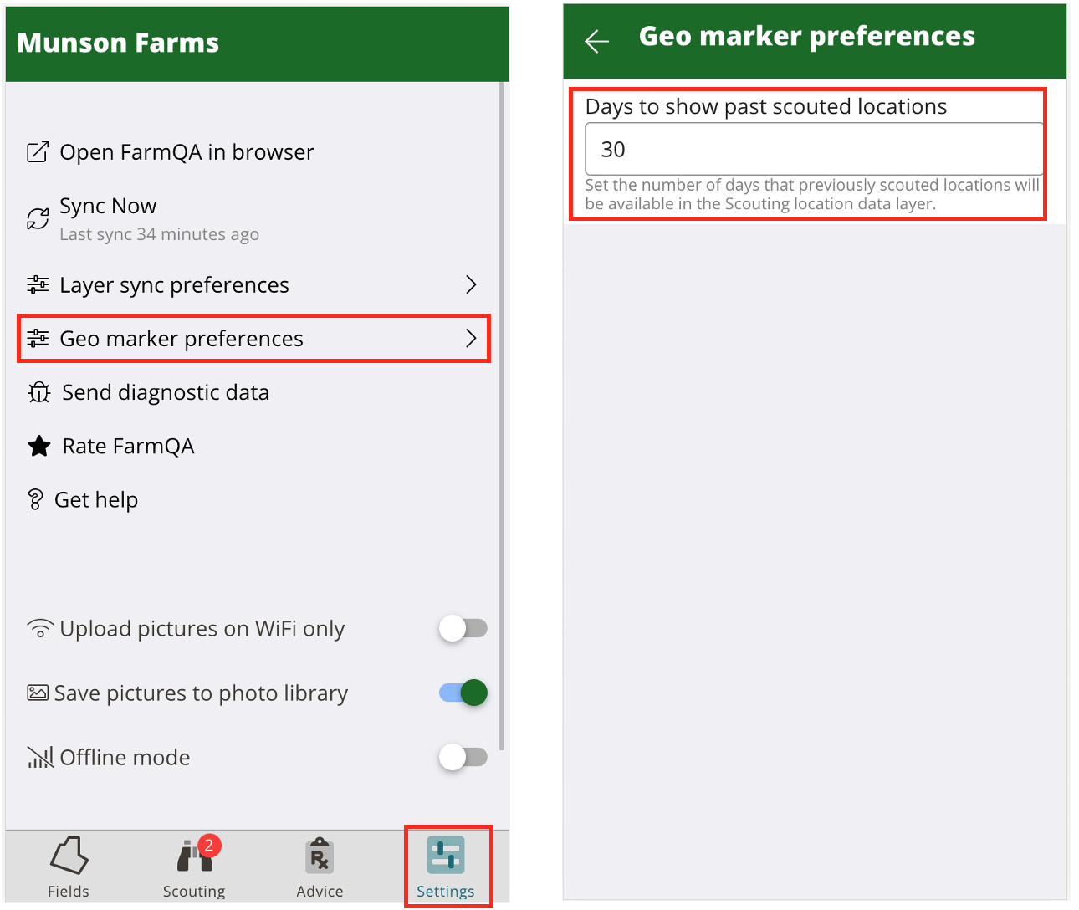Click the Days to show past scouted locations field
This screenshot has height=910, width=1079.
coord(814,149)
